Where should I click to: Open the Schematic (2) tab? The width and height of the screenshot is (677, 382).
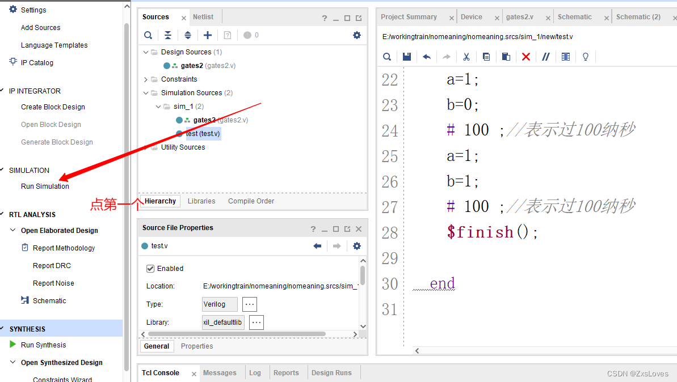point(638,17)
